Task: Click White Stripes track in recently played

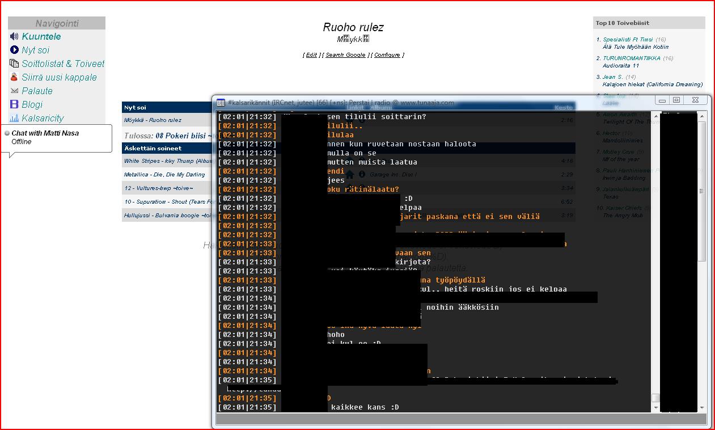Action: point(168,161)
